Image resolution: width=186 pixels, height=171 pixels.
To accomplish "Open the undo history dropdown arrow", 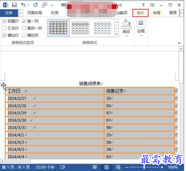I will pyautogui.click(x=28, y=5).
